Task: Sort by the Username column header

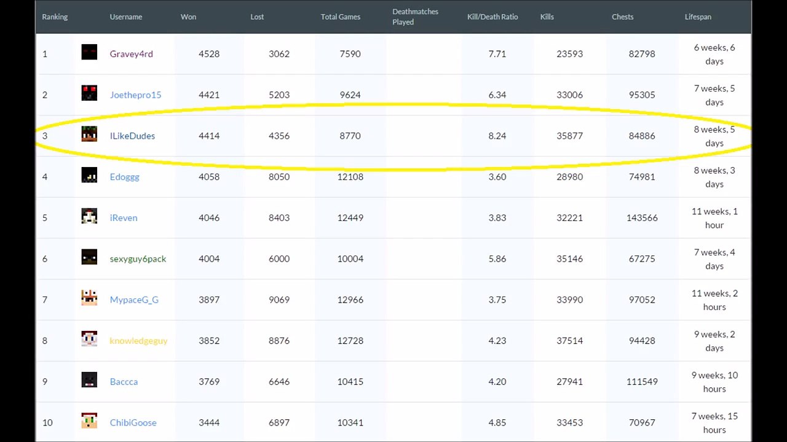Action: click(126, 17)
